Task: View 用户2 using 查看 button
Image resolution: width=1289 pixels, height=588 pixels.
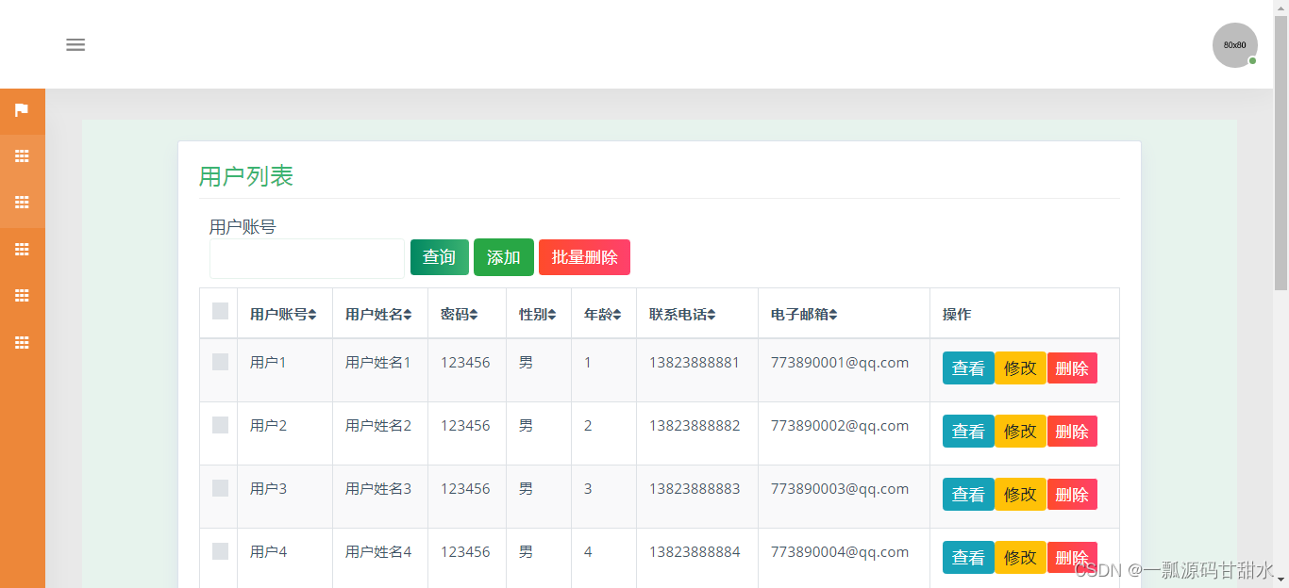Action: 968,432
